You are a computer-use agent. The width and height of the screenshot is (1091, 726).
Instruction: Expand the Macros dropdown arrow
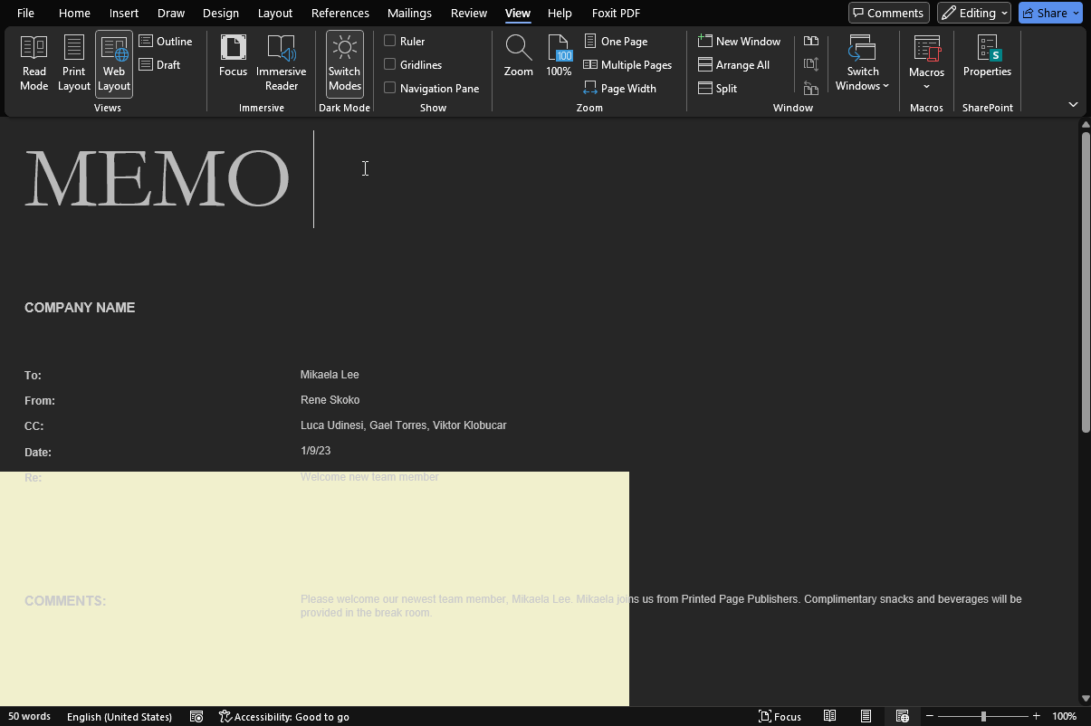[927, 87]
